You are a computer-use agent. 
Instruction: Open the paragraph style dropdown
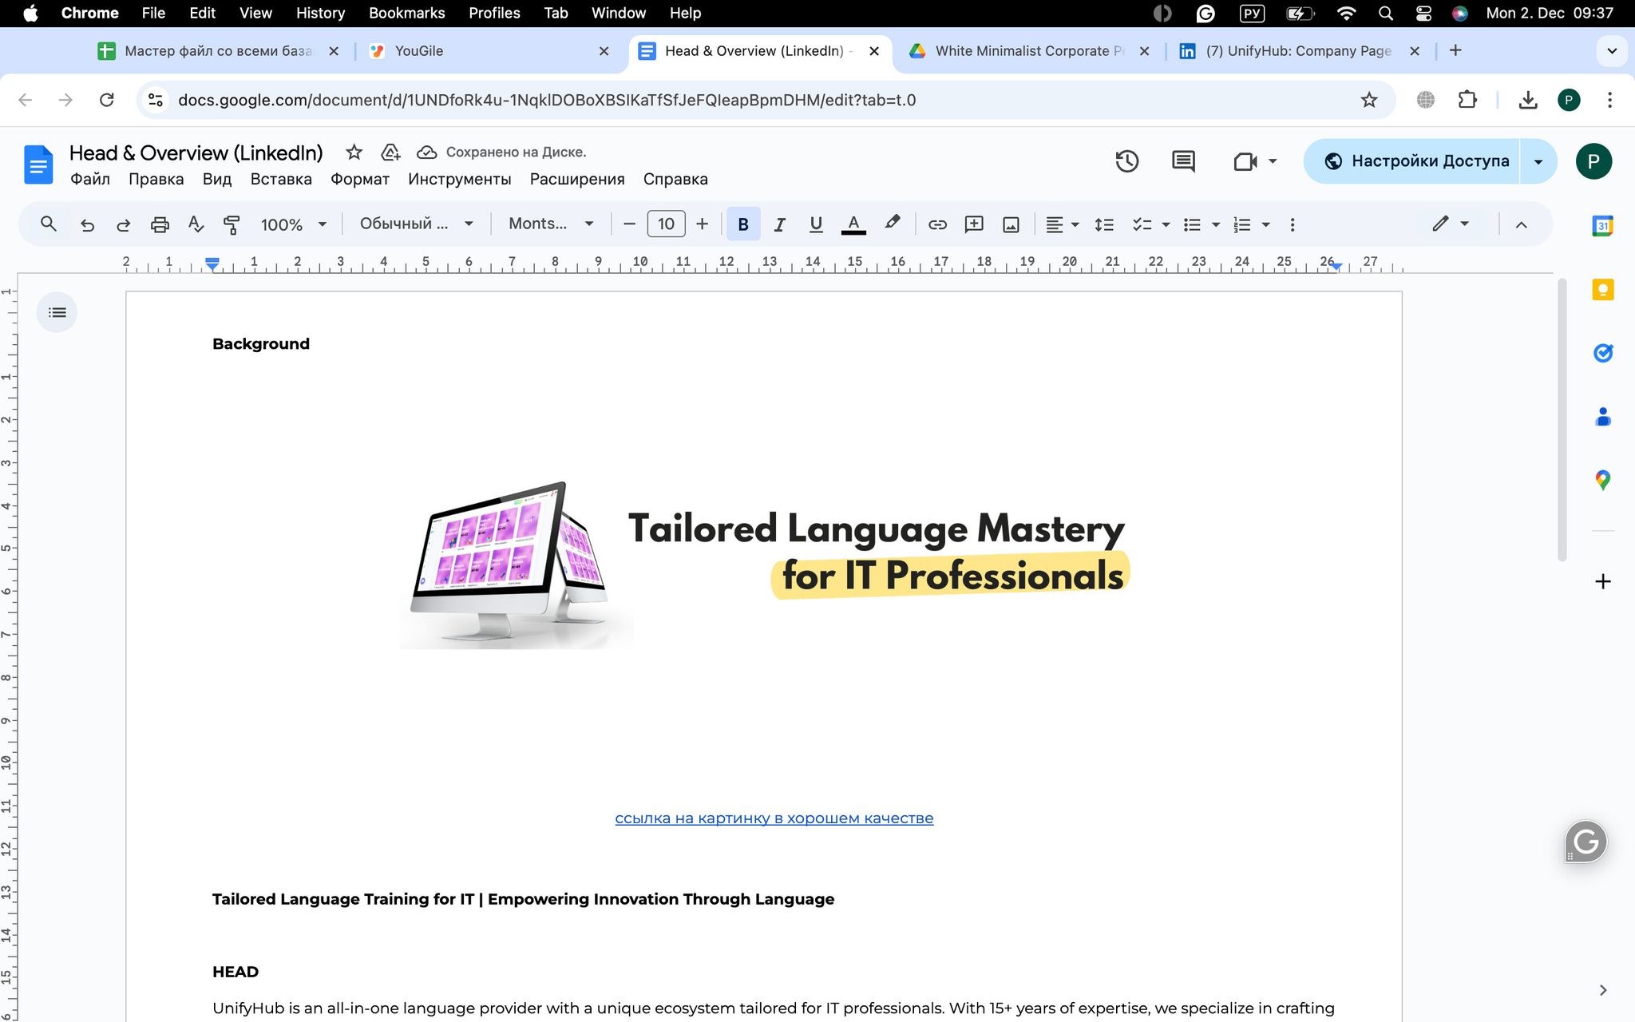click(416, 224)
